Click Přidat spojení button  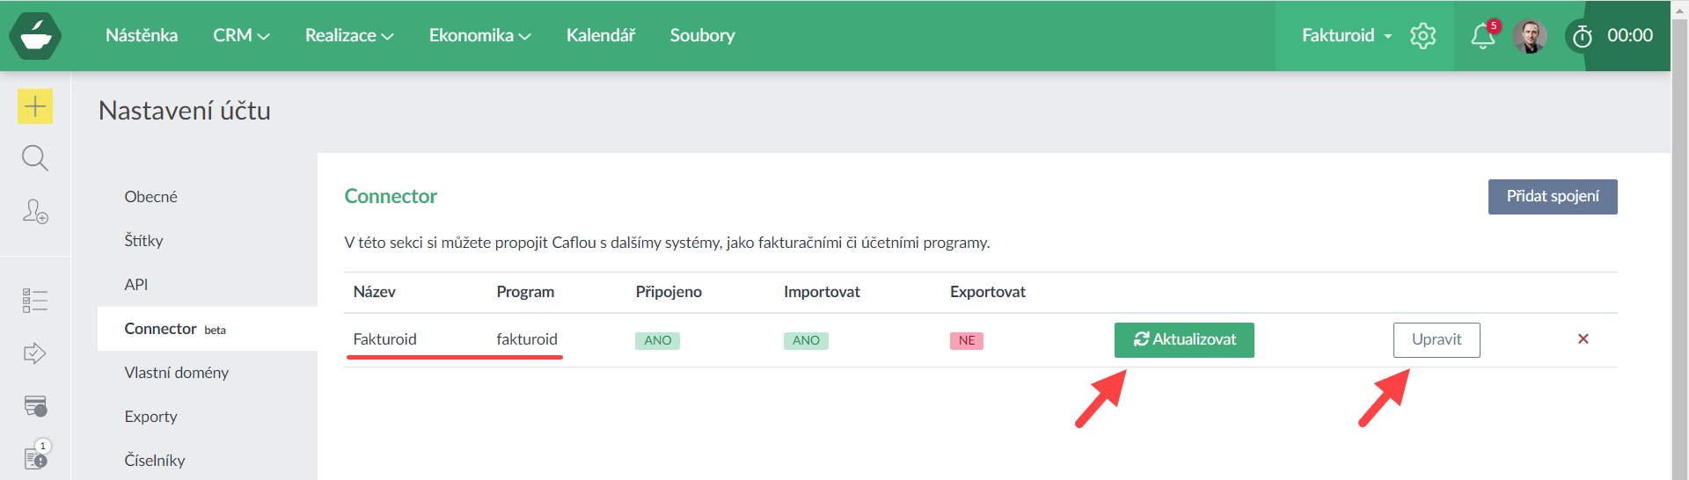point(1552,197)
